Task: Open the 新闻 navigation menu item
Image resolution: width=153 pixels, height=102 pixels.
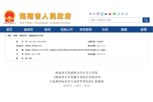Action: coord(47,30)
